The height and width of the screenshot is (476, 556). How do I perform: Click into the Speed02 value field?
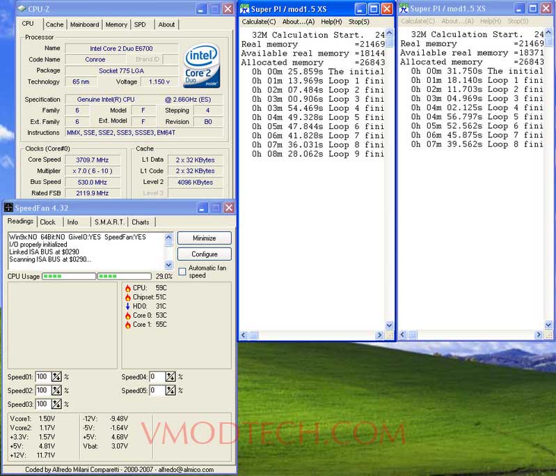[x=43, y=390]
